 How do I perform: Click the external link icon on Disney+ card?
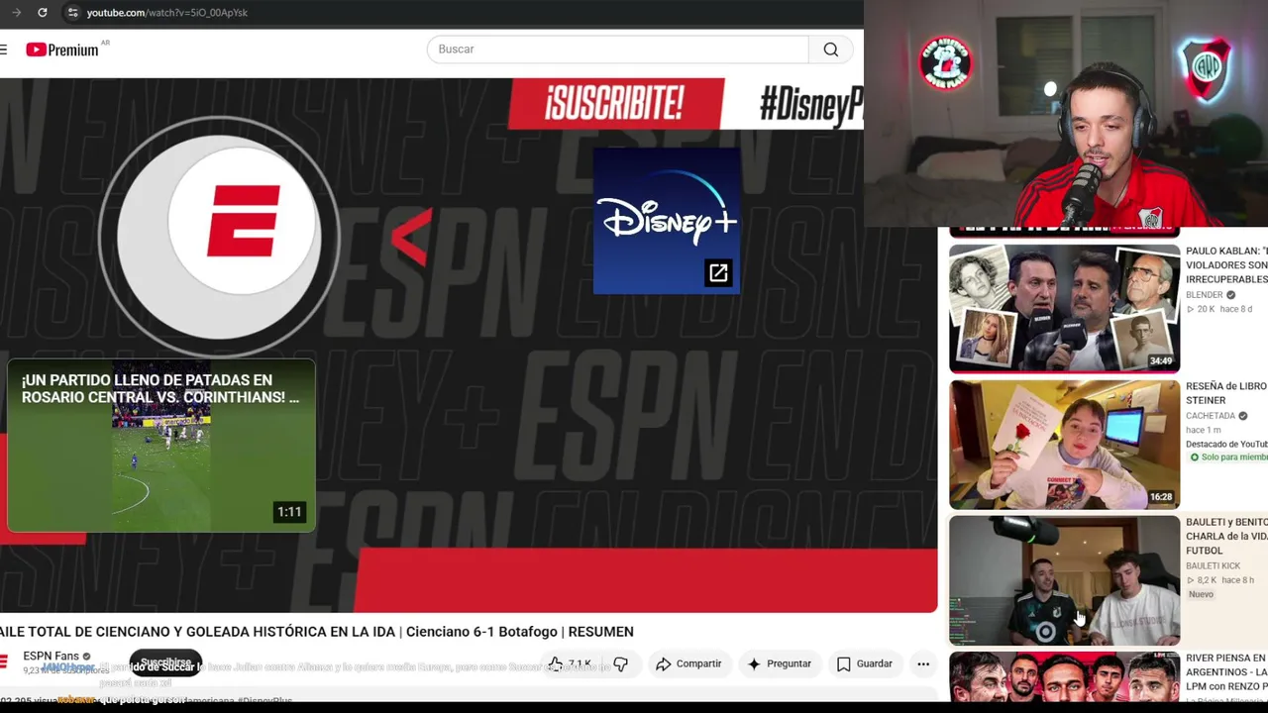tap(718, 273)
